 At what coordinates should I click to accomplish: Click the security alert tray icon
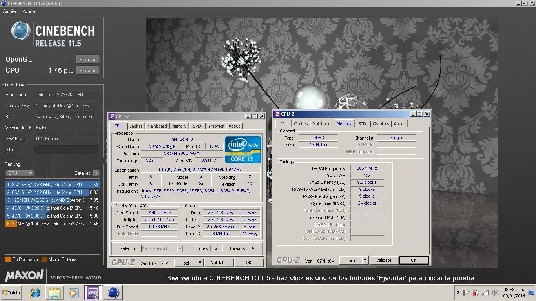476,293
